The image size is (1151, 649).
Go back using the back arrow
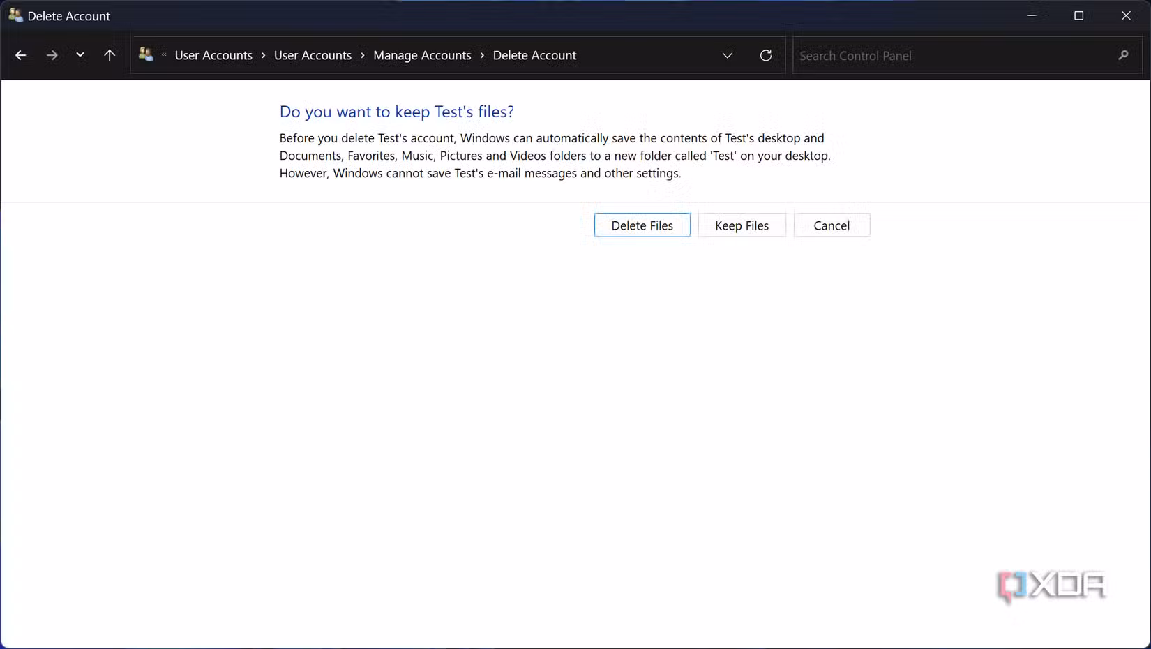point(20,55)
